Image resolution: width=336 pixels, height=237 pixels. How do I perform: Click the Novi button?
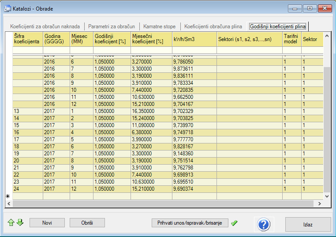click(47, 223)
